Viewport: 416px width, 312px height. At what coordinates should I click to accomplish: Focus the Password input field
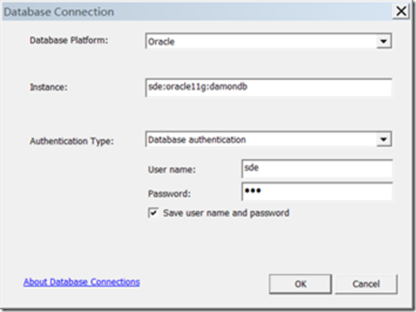tap(317, 191)
